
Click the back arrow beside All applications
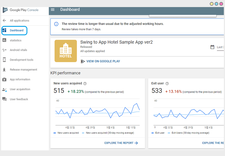[x=4, y=21]
